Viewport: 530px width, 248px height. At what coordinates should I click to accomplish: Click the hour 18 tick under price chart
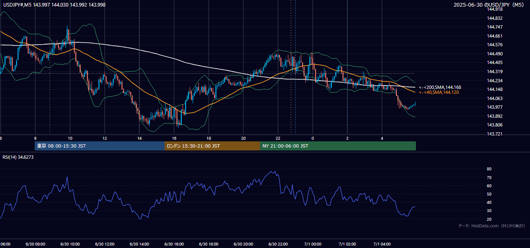pos(209,138)
